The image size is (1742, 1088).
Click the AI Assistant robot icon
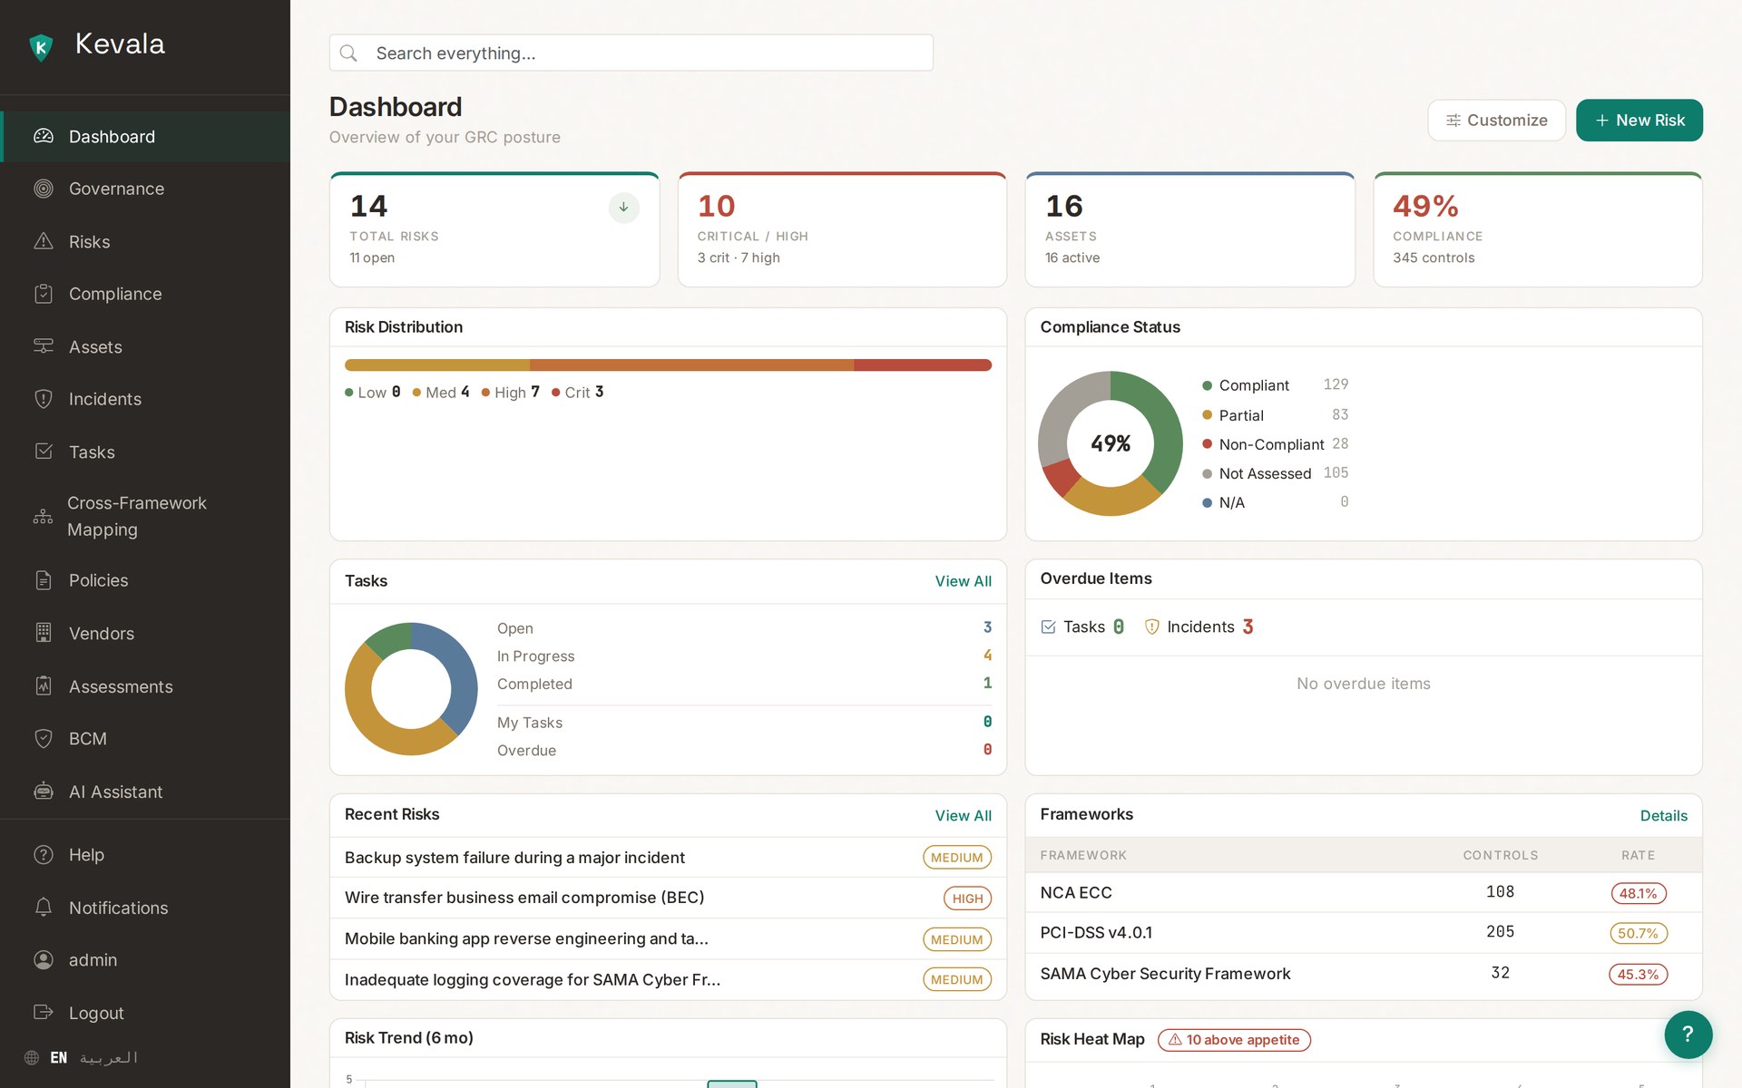click(x=44, y=792)
